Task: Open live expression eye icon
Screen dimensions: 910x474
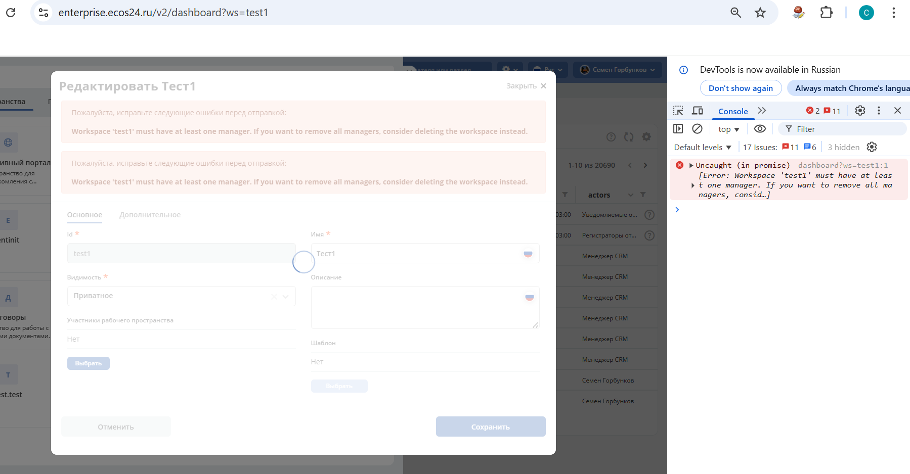Action: [759, 129]
